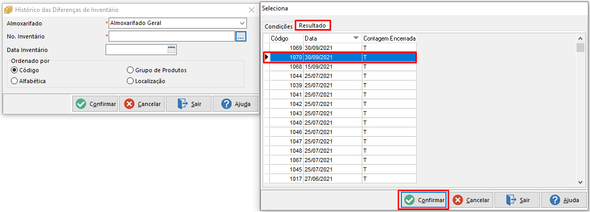Select row with code 1048
Viewport: 590px width, 212px height.
tap(340, 151)
